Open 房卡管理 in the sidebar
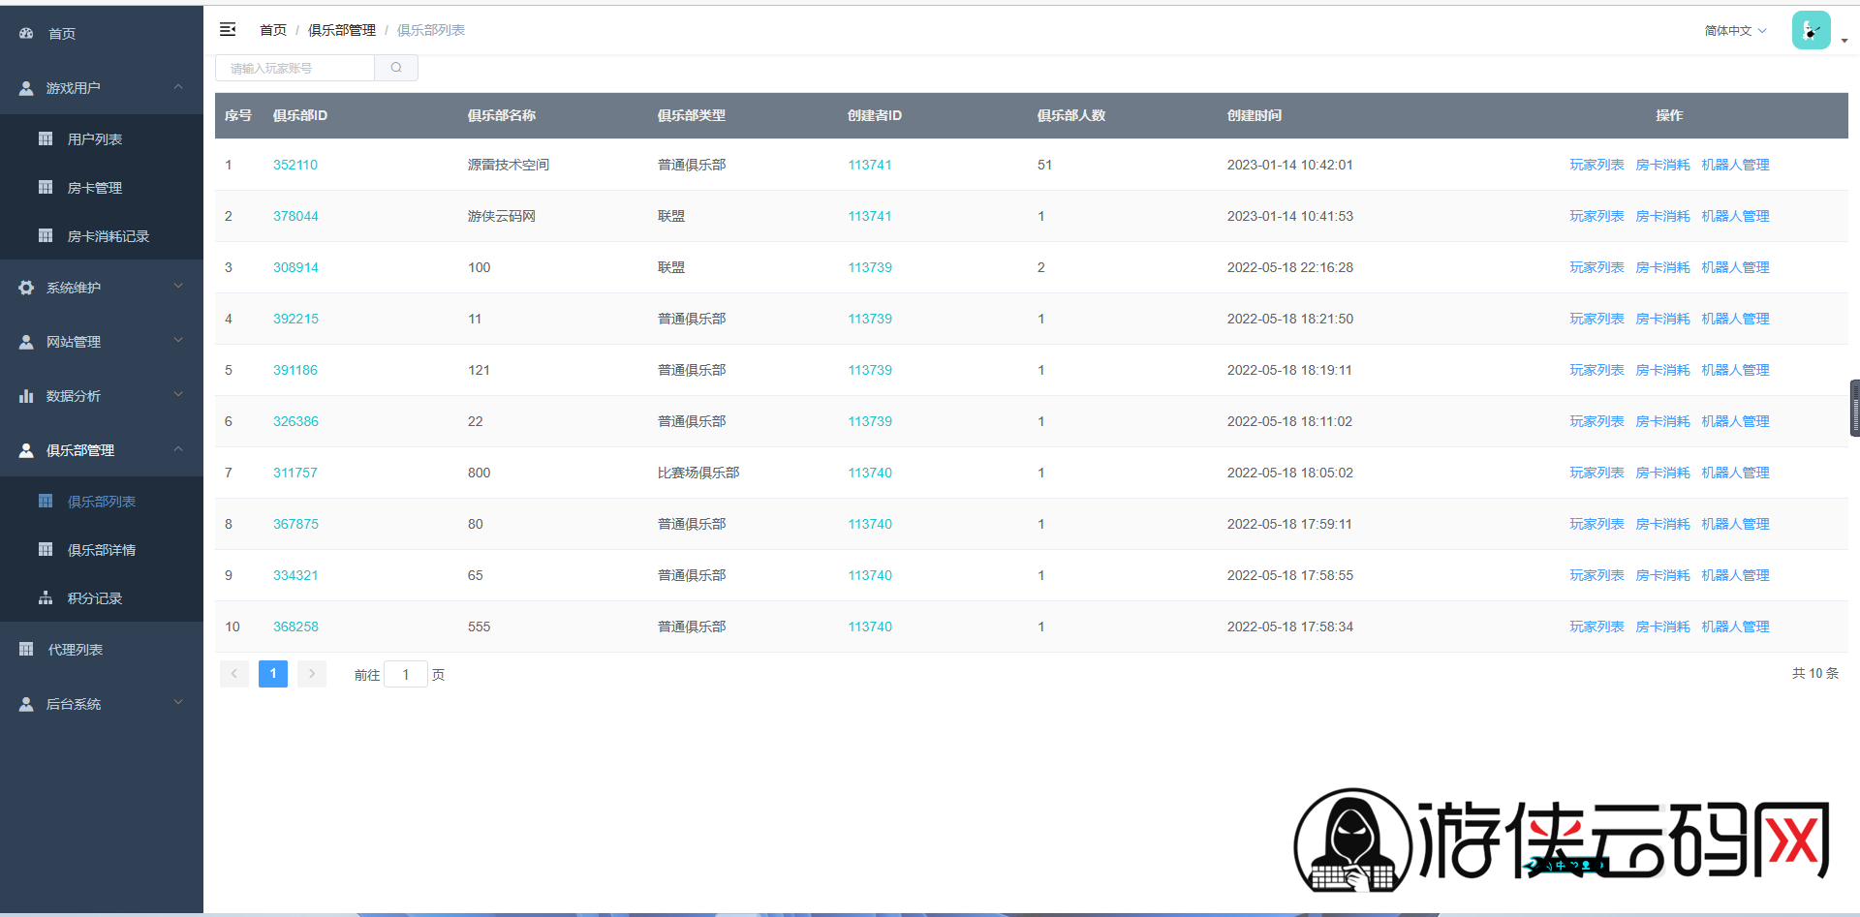The image size is (1860, 917). (x=95, y=188)
